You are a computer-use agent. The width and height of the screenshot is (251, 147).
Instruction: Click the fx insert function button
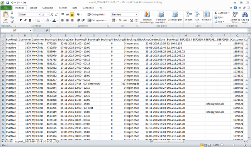coord(47,30)
